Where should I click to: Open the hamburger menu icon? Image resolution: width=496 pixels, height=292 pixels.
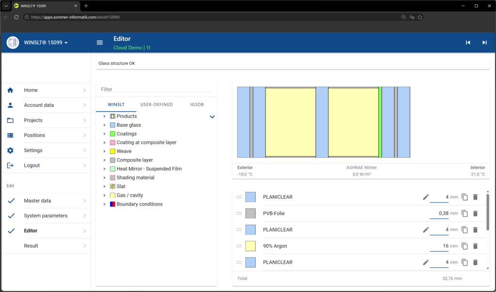[x=100, y=43]
